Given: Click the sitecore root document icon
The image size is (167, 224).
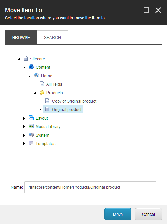Looking at the screenshot, I should click(26, 59).
